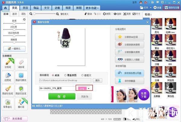Click the file name input field
The height and width of the screenshot is (122, 181).
pos(57,89)
